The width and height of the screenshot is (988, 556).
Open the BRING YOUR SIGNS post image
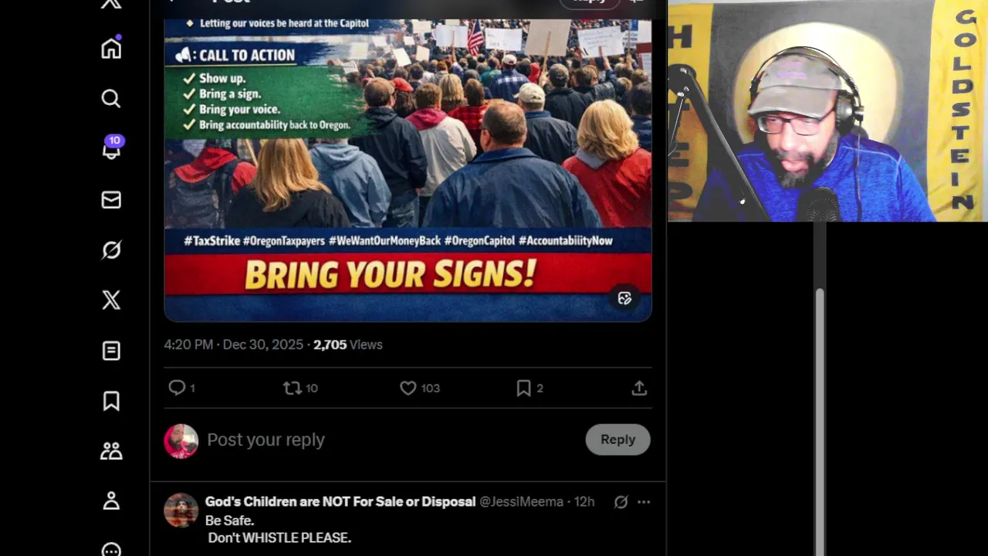(408, 170)
